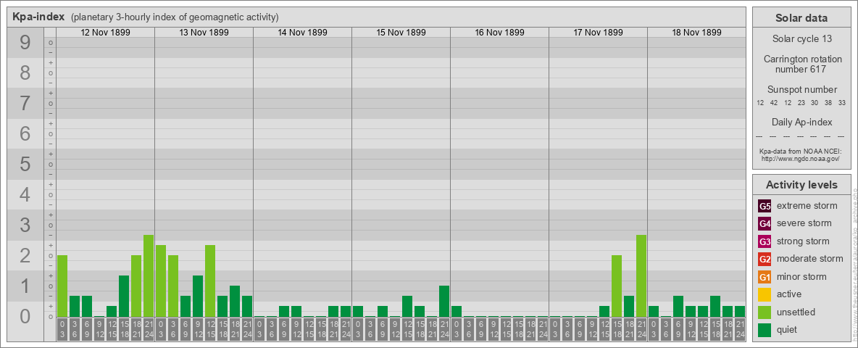Select the light green 'unsettled' color swatch
The height and width of the screenshot is (348, 858).
point(765,312)
